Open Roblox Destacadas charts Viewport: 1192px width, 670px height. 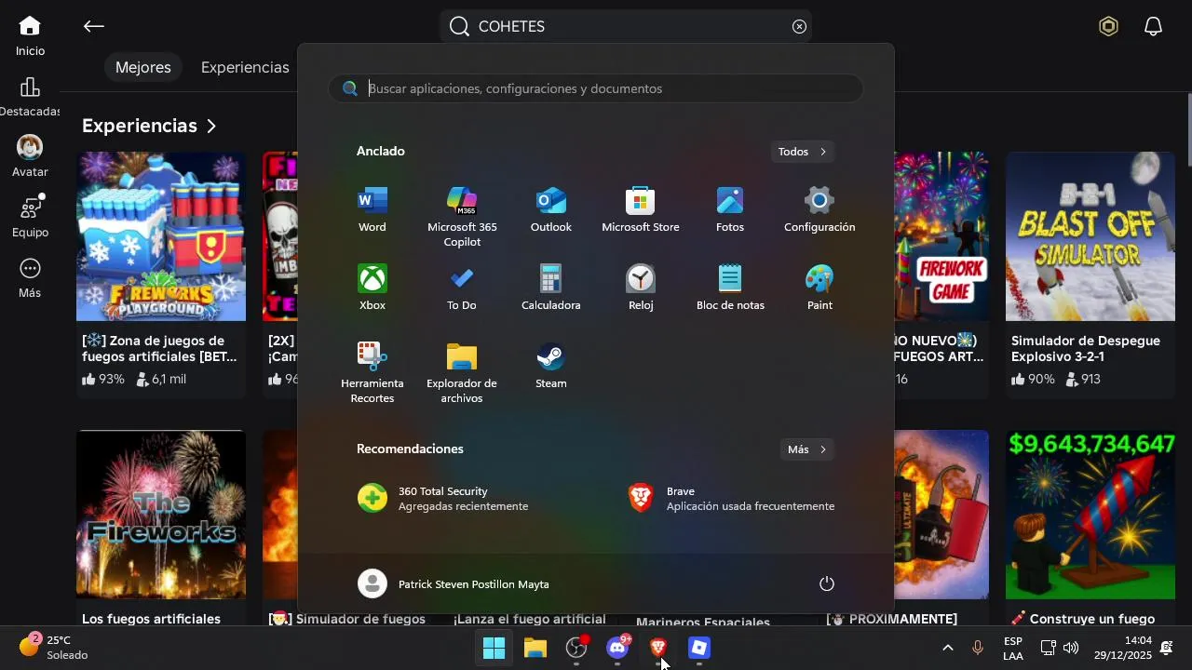tap(30, 97)
